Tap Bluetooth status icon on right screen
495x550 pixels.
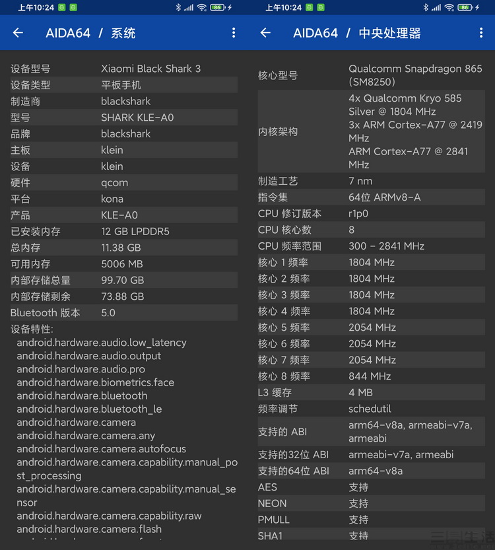[x=426, y=7]
